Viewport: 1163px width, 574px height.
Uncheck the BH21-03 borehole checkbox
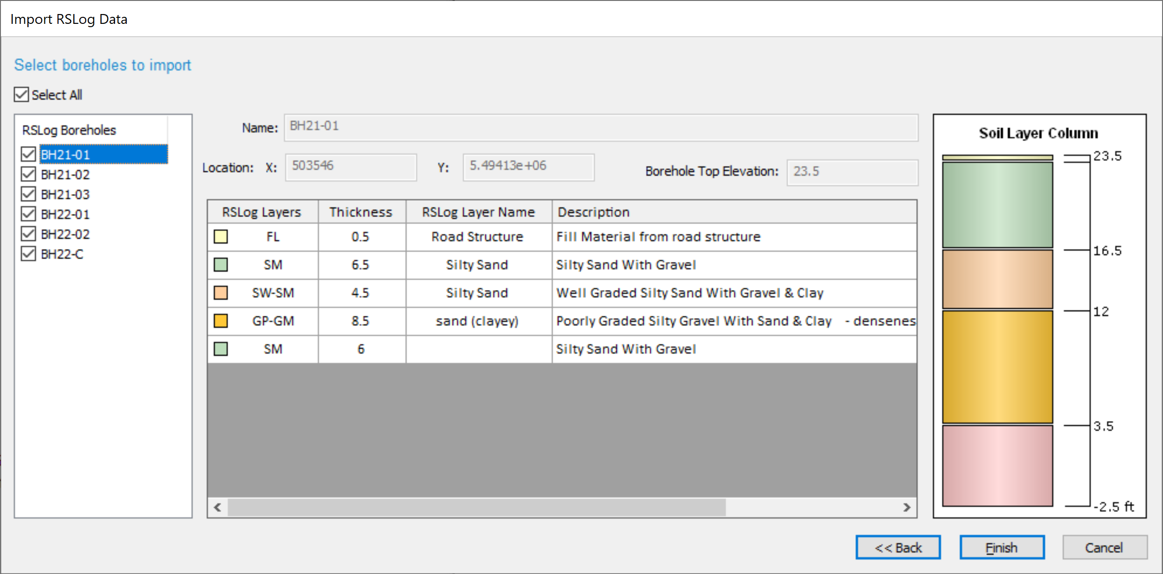[x=29, y=194]
